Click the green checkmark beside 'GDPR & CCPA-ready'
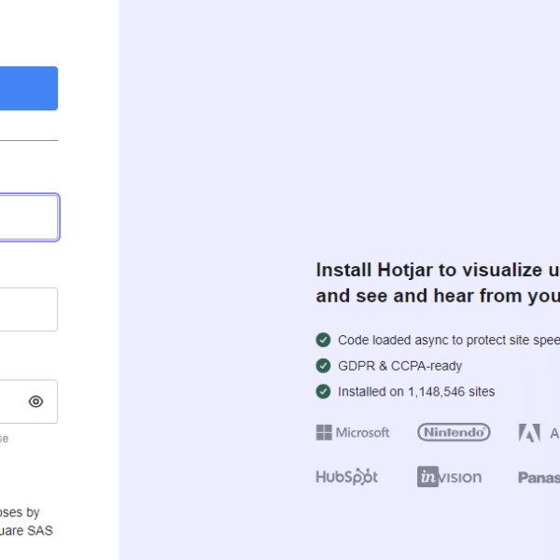The image size is (560, 560). (x=323, y=366)
